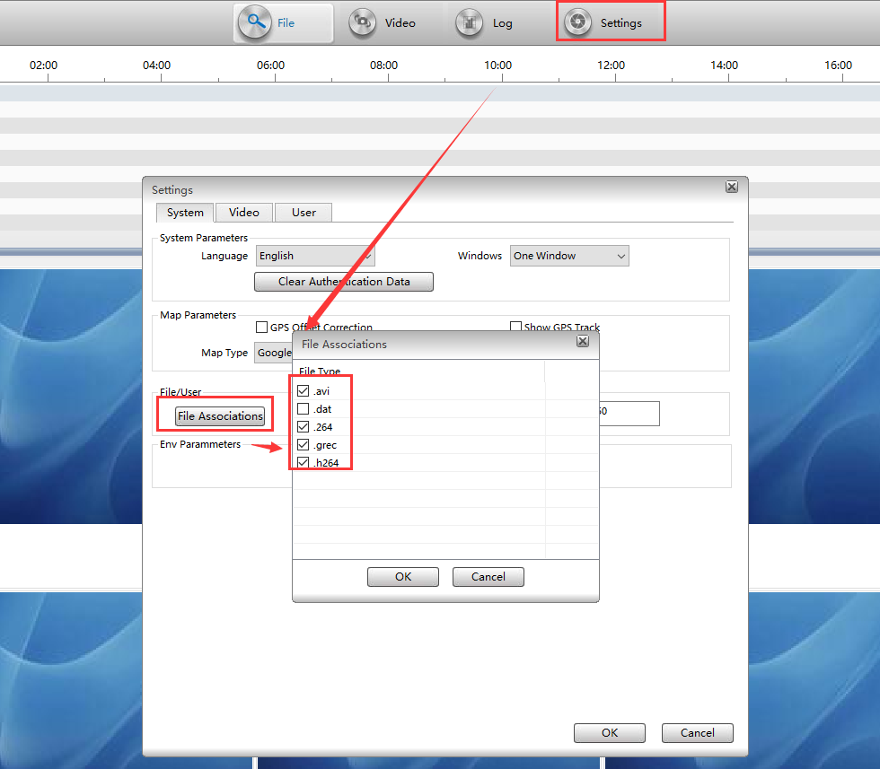The height and width of the screenshot is (769, 880).
Task: Check the .dat file type
Action: click(304, 409)
